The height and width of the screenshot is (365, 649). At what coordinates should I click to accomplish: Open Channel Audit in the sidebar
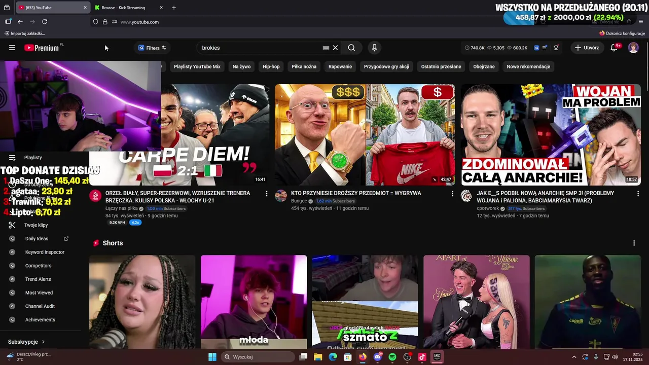pyautogui.click(x=41, y=306)
